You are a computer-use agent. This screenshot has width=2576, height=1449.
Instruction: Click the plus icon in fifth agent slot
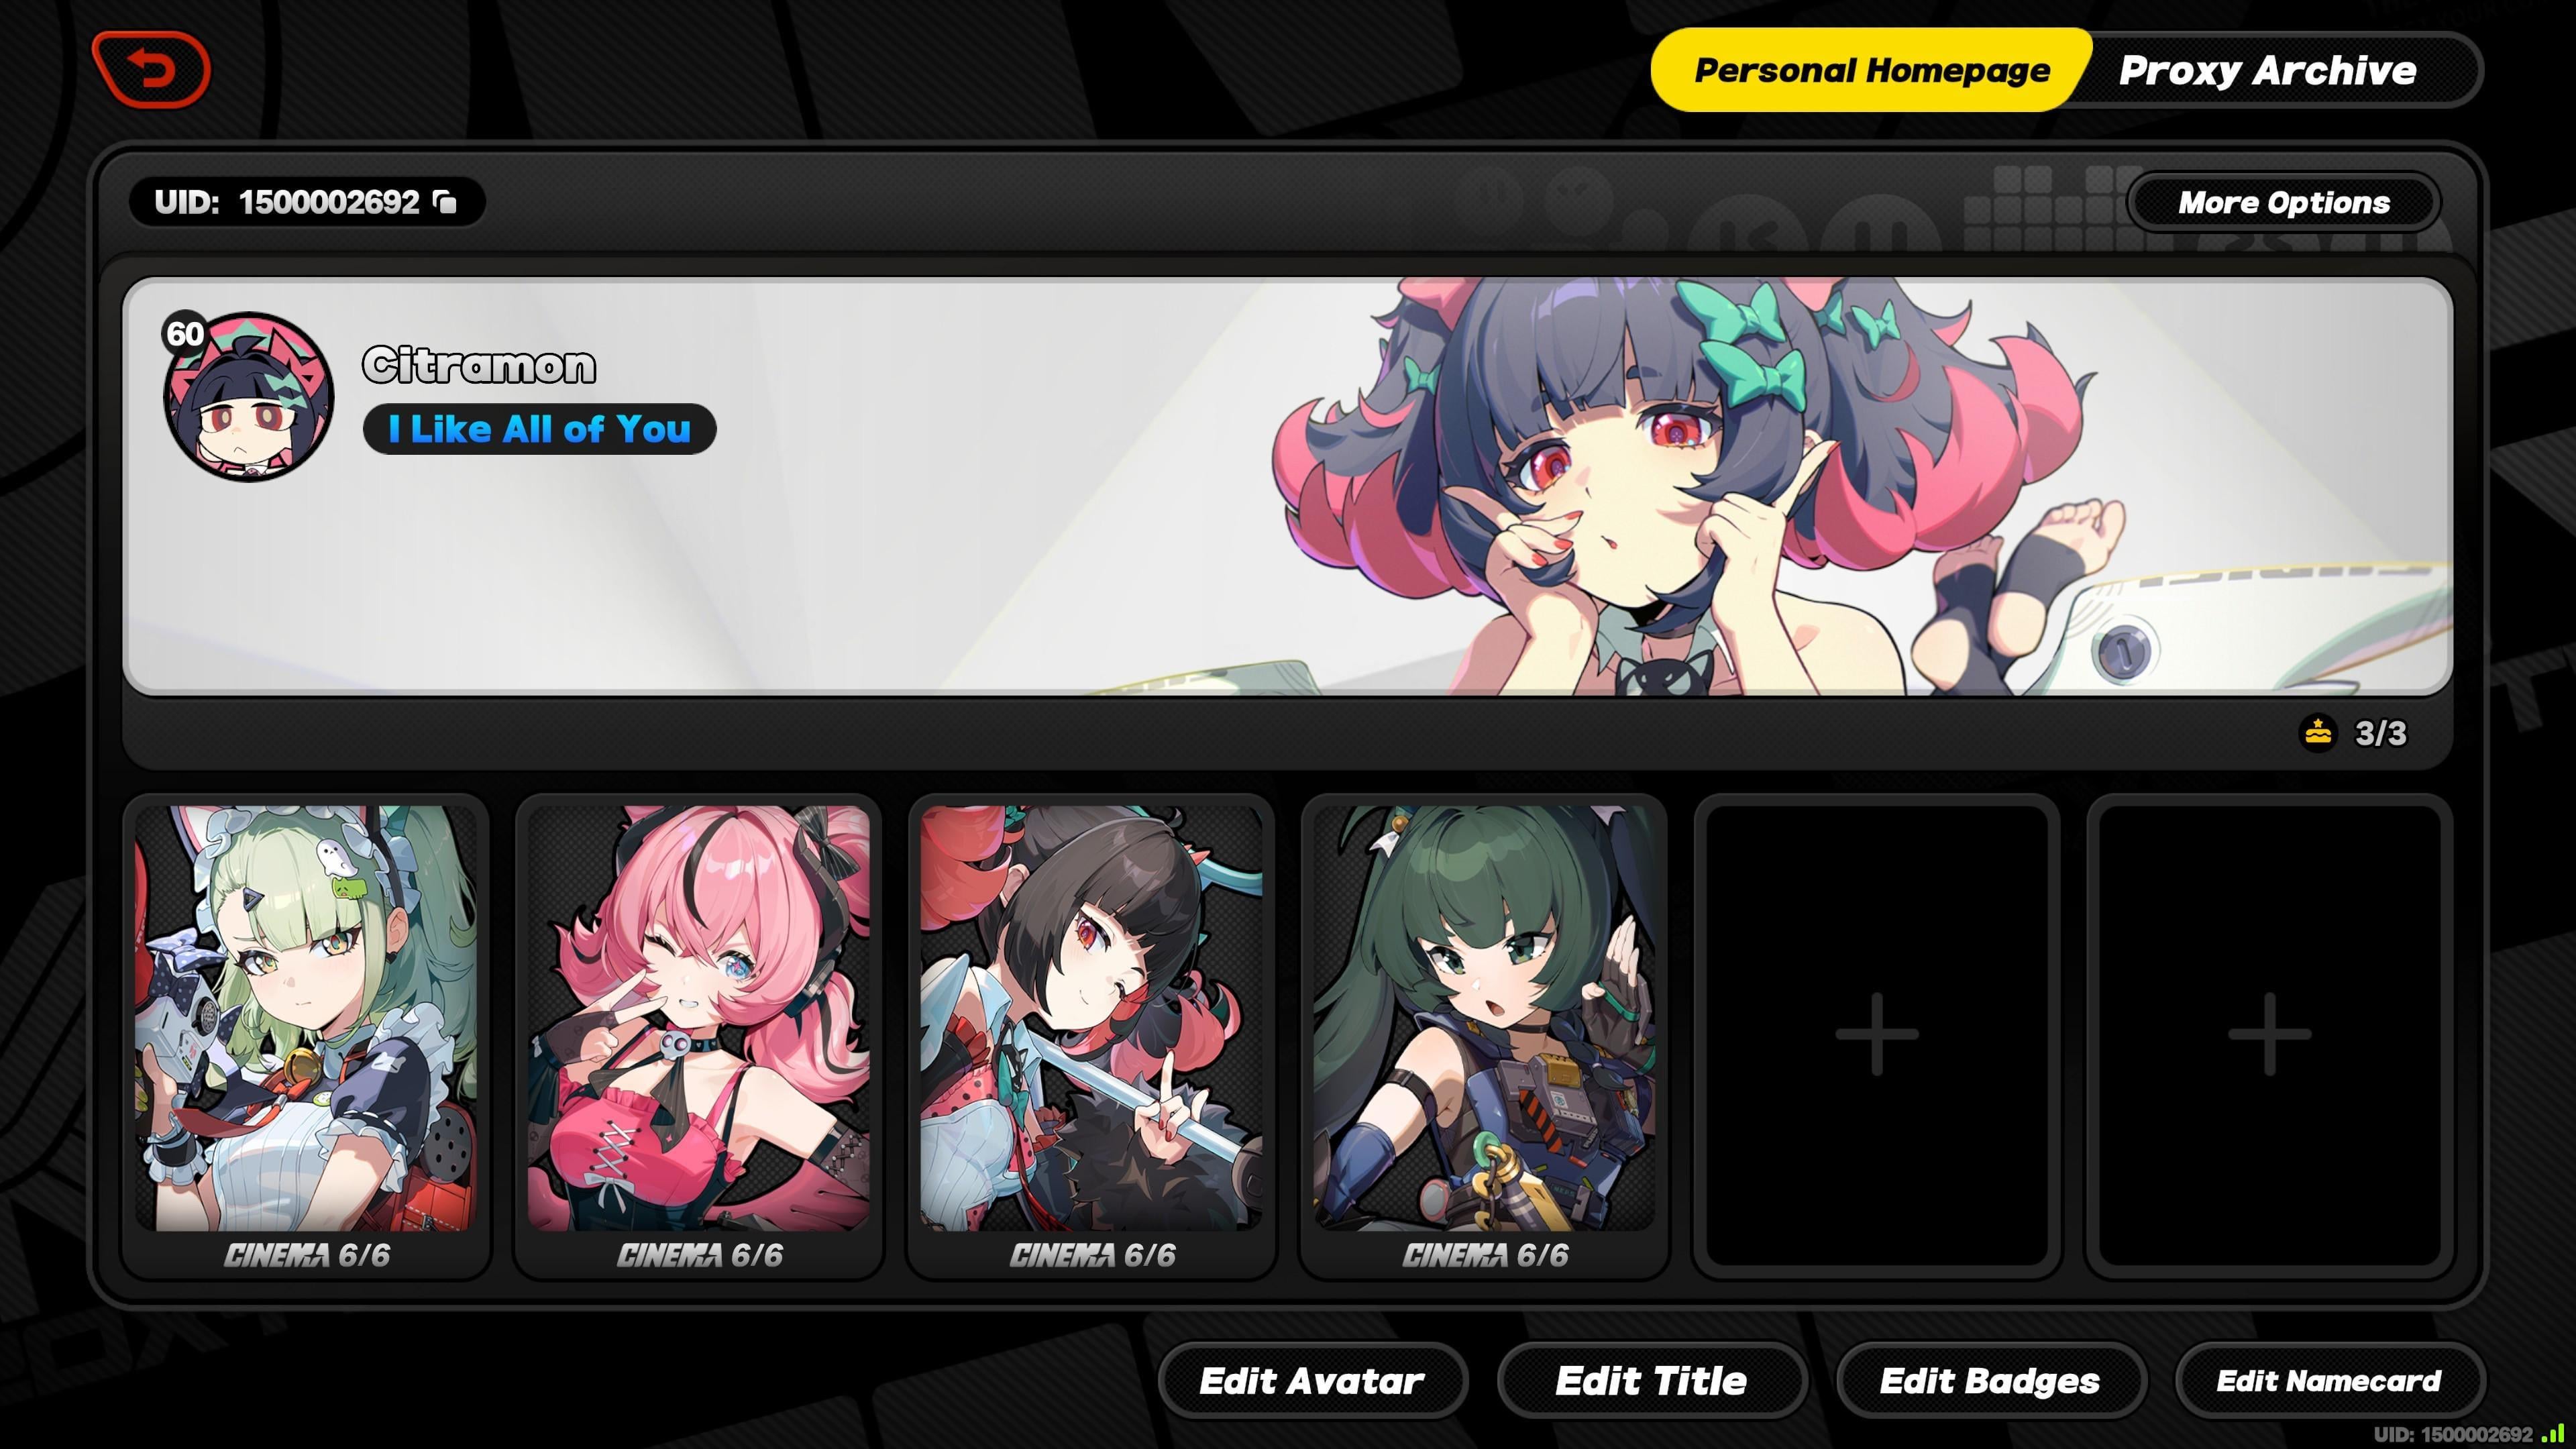(1877, 1035)
